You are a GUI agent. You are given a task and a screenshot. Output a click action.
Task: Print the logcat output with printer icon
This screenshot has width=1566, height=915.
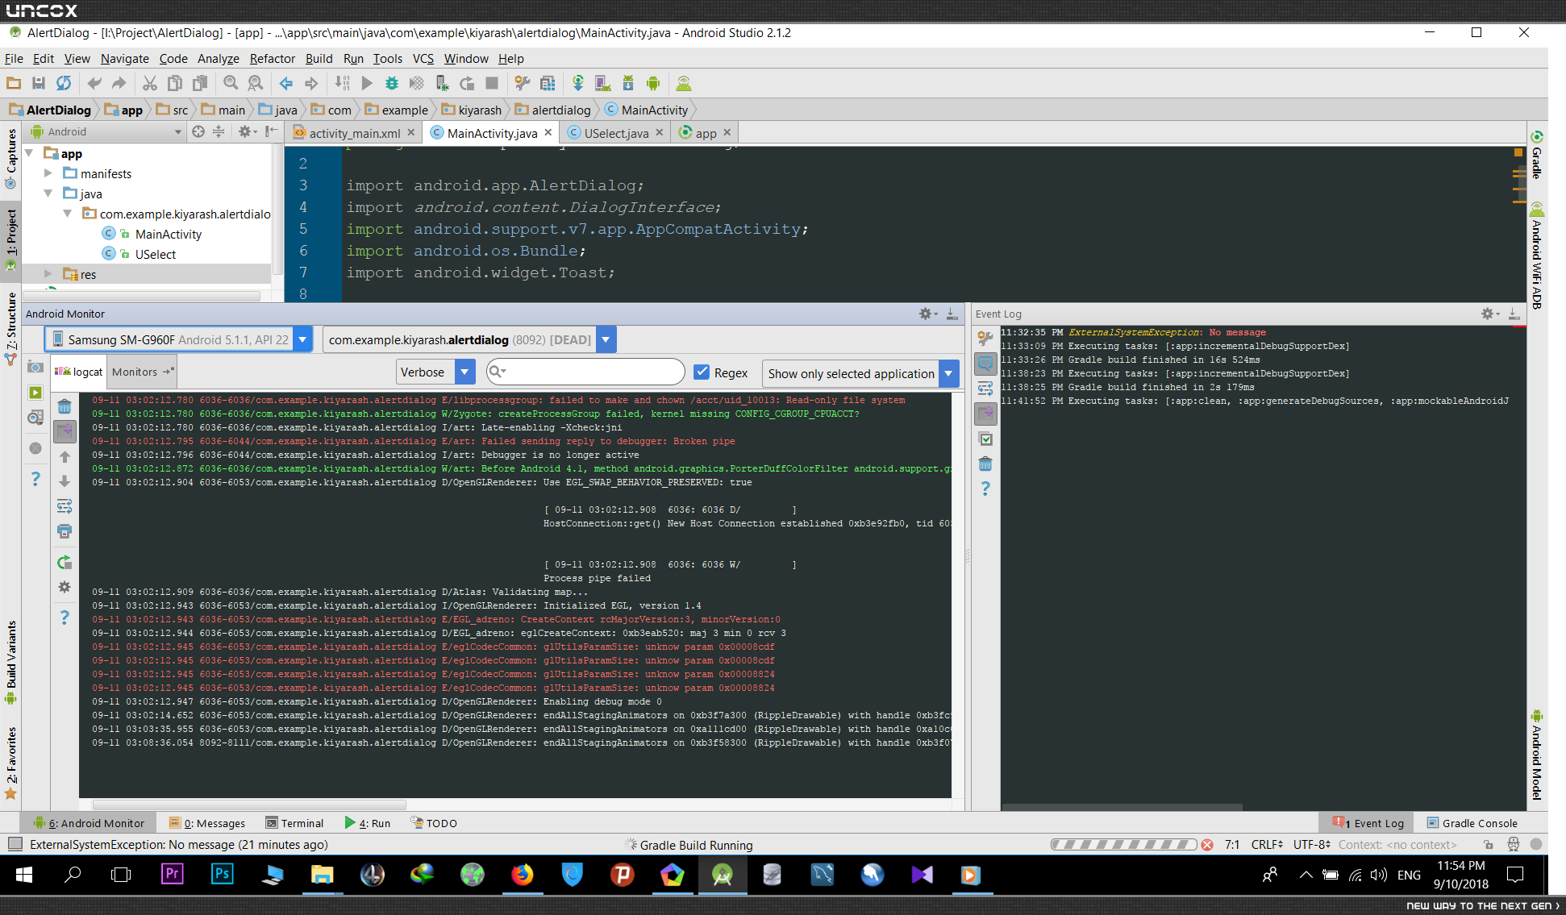(65, 531)
